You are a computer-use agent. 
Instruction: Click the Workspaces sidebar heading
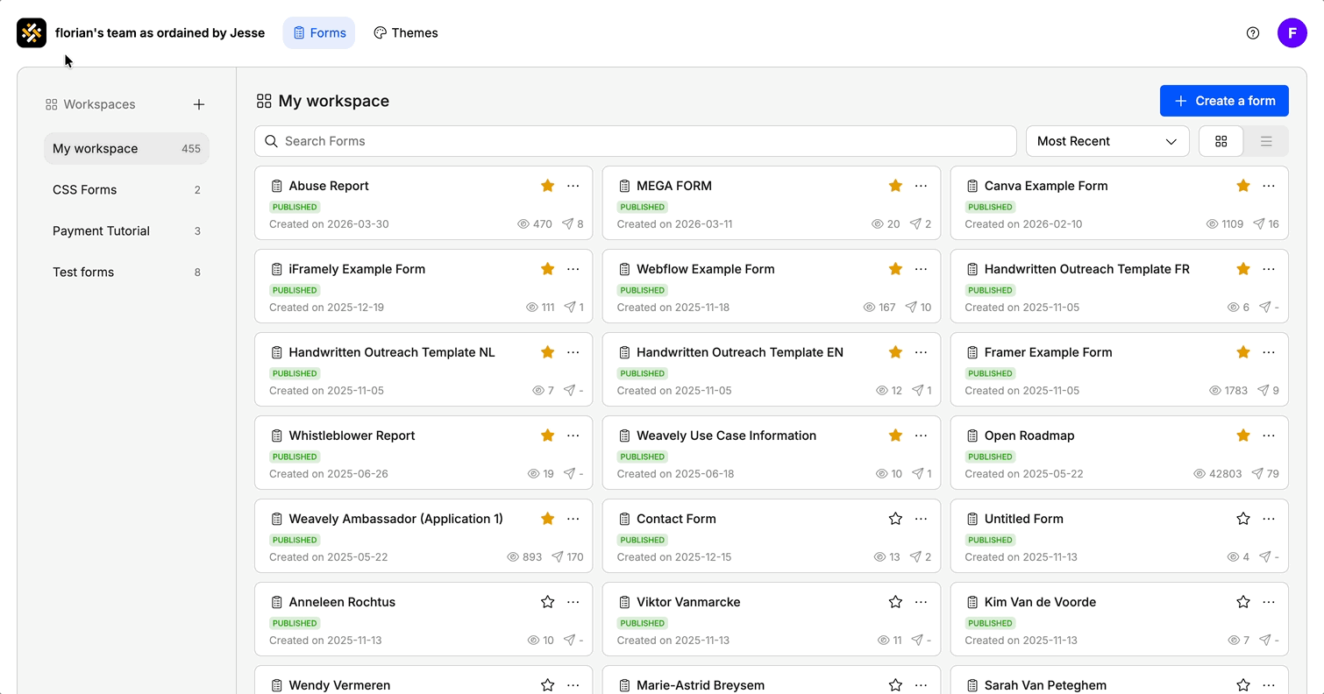click(x=99, y=104)
